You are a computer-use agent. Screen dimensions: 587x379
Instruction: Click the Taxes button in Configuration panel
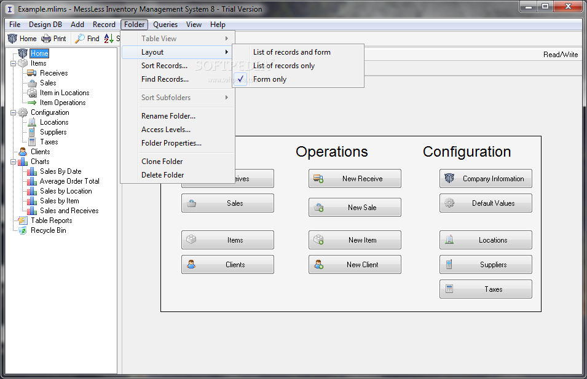click(x=486, y=289)
